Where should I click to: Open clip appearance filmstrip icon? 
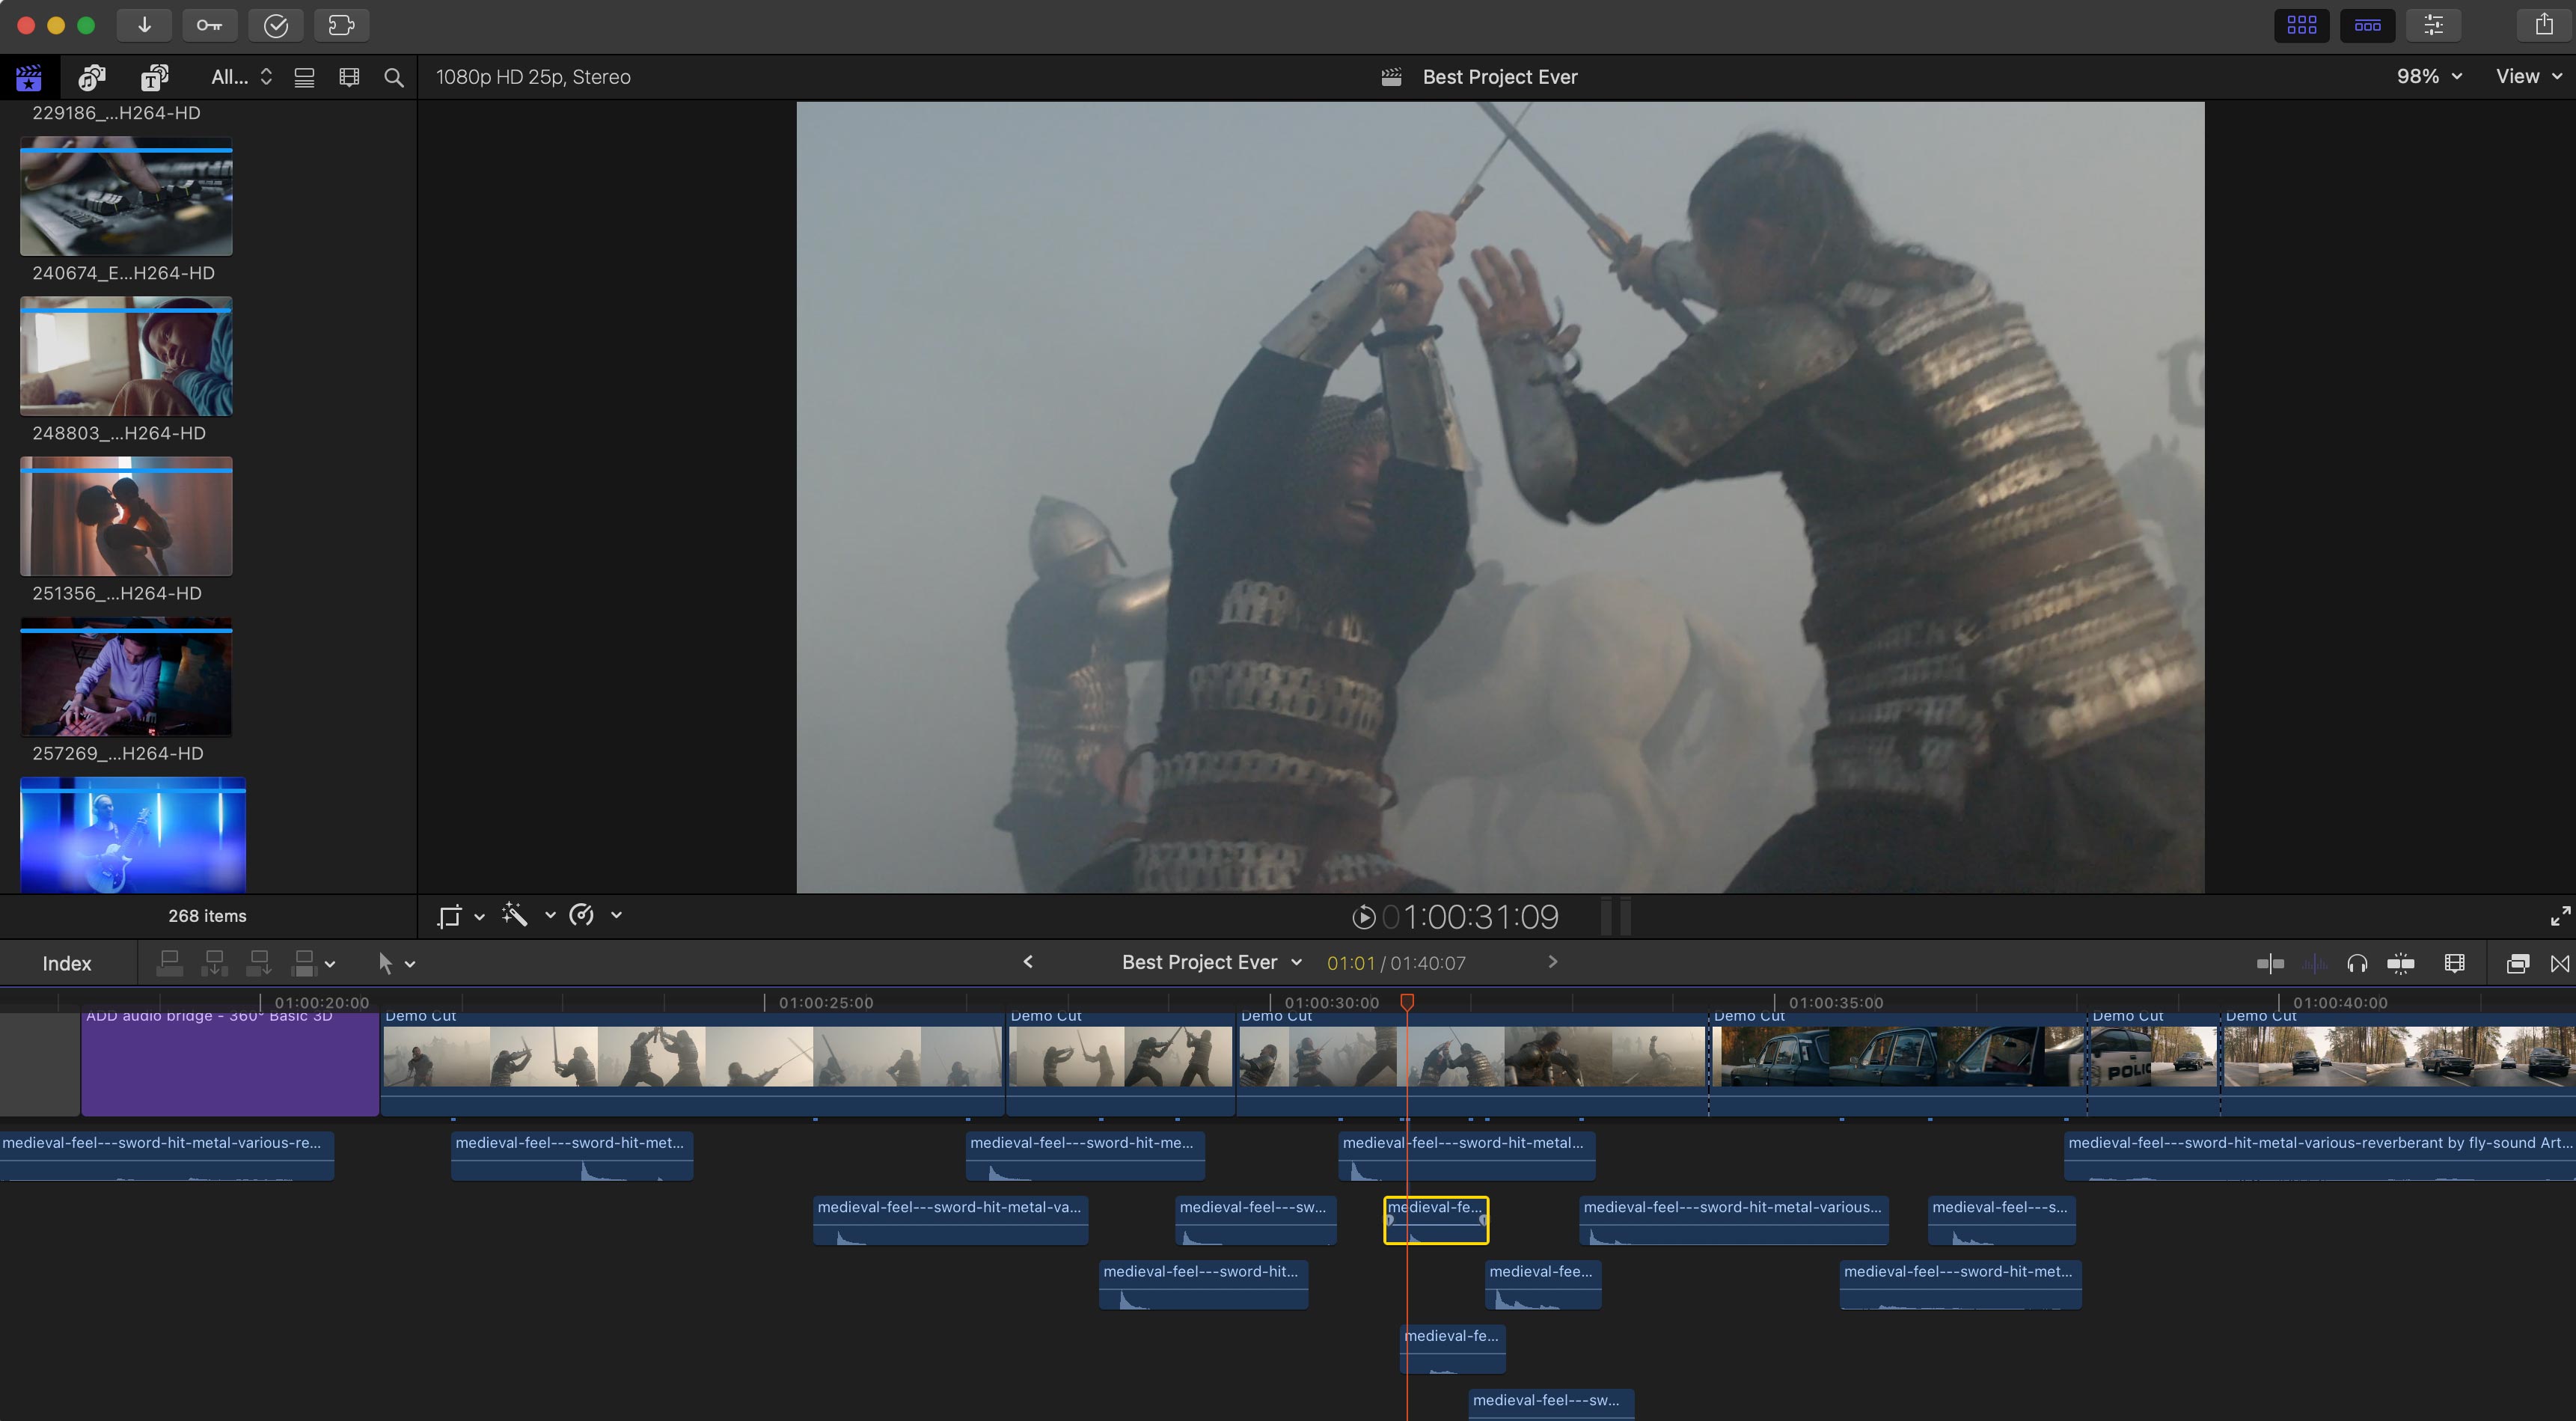pos(349,77)
